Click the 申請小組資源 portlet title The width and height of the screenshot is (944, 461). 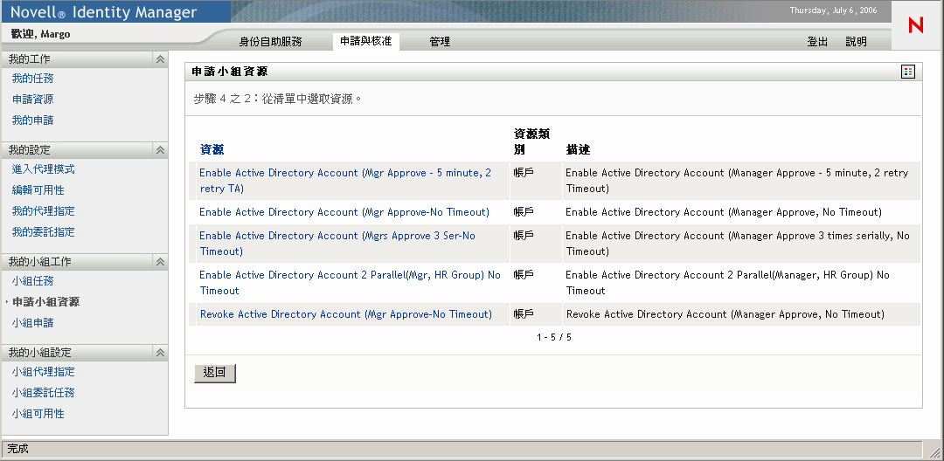click(x=229, y=72)
